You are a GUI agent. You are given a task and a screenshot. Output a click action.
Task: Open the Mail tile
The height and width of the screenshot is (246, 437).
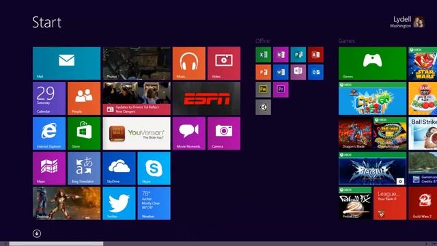(x=67, y=64)
